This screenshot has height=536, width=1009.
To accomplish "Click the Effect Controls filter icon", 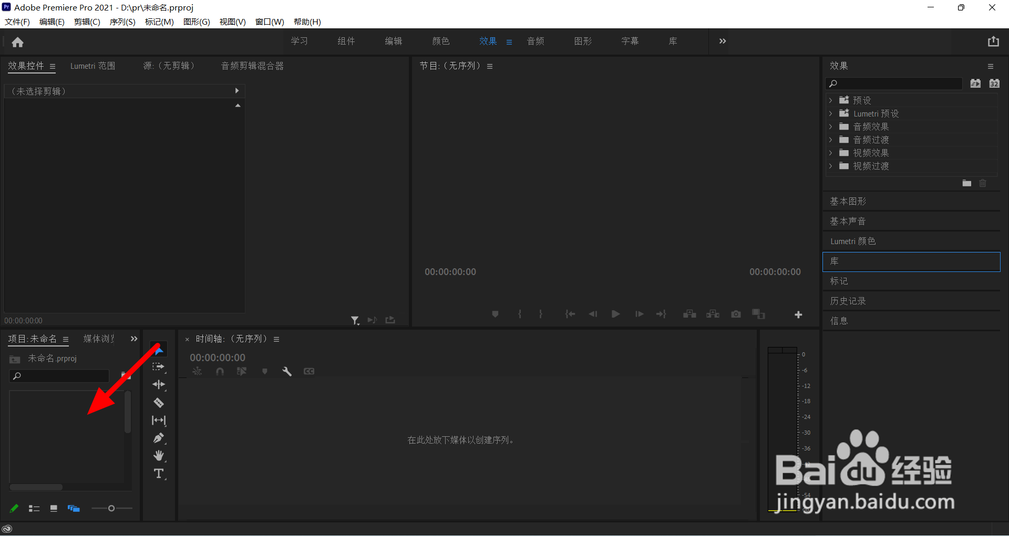I will coord(355,320).
